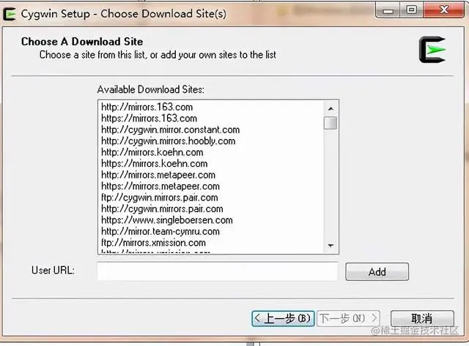Select https://mirrors.163.com mirror entry
Image resolution: width=469 pixels, height=346 pixels.
[x=149, y=119]
